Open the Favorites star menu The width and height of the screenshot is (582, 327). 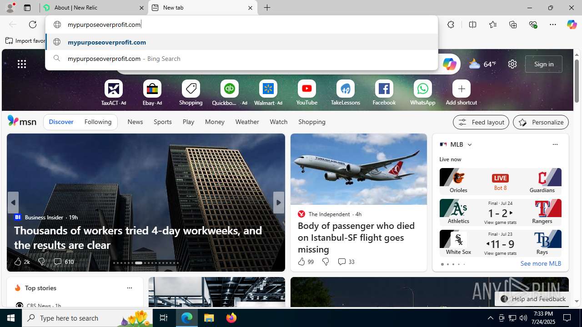click(x=492, y=25)
